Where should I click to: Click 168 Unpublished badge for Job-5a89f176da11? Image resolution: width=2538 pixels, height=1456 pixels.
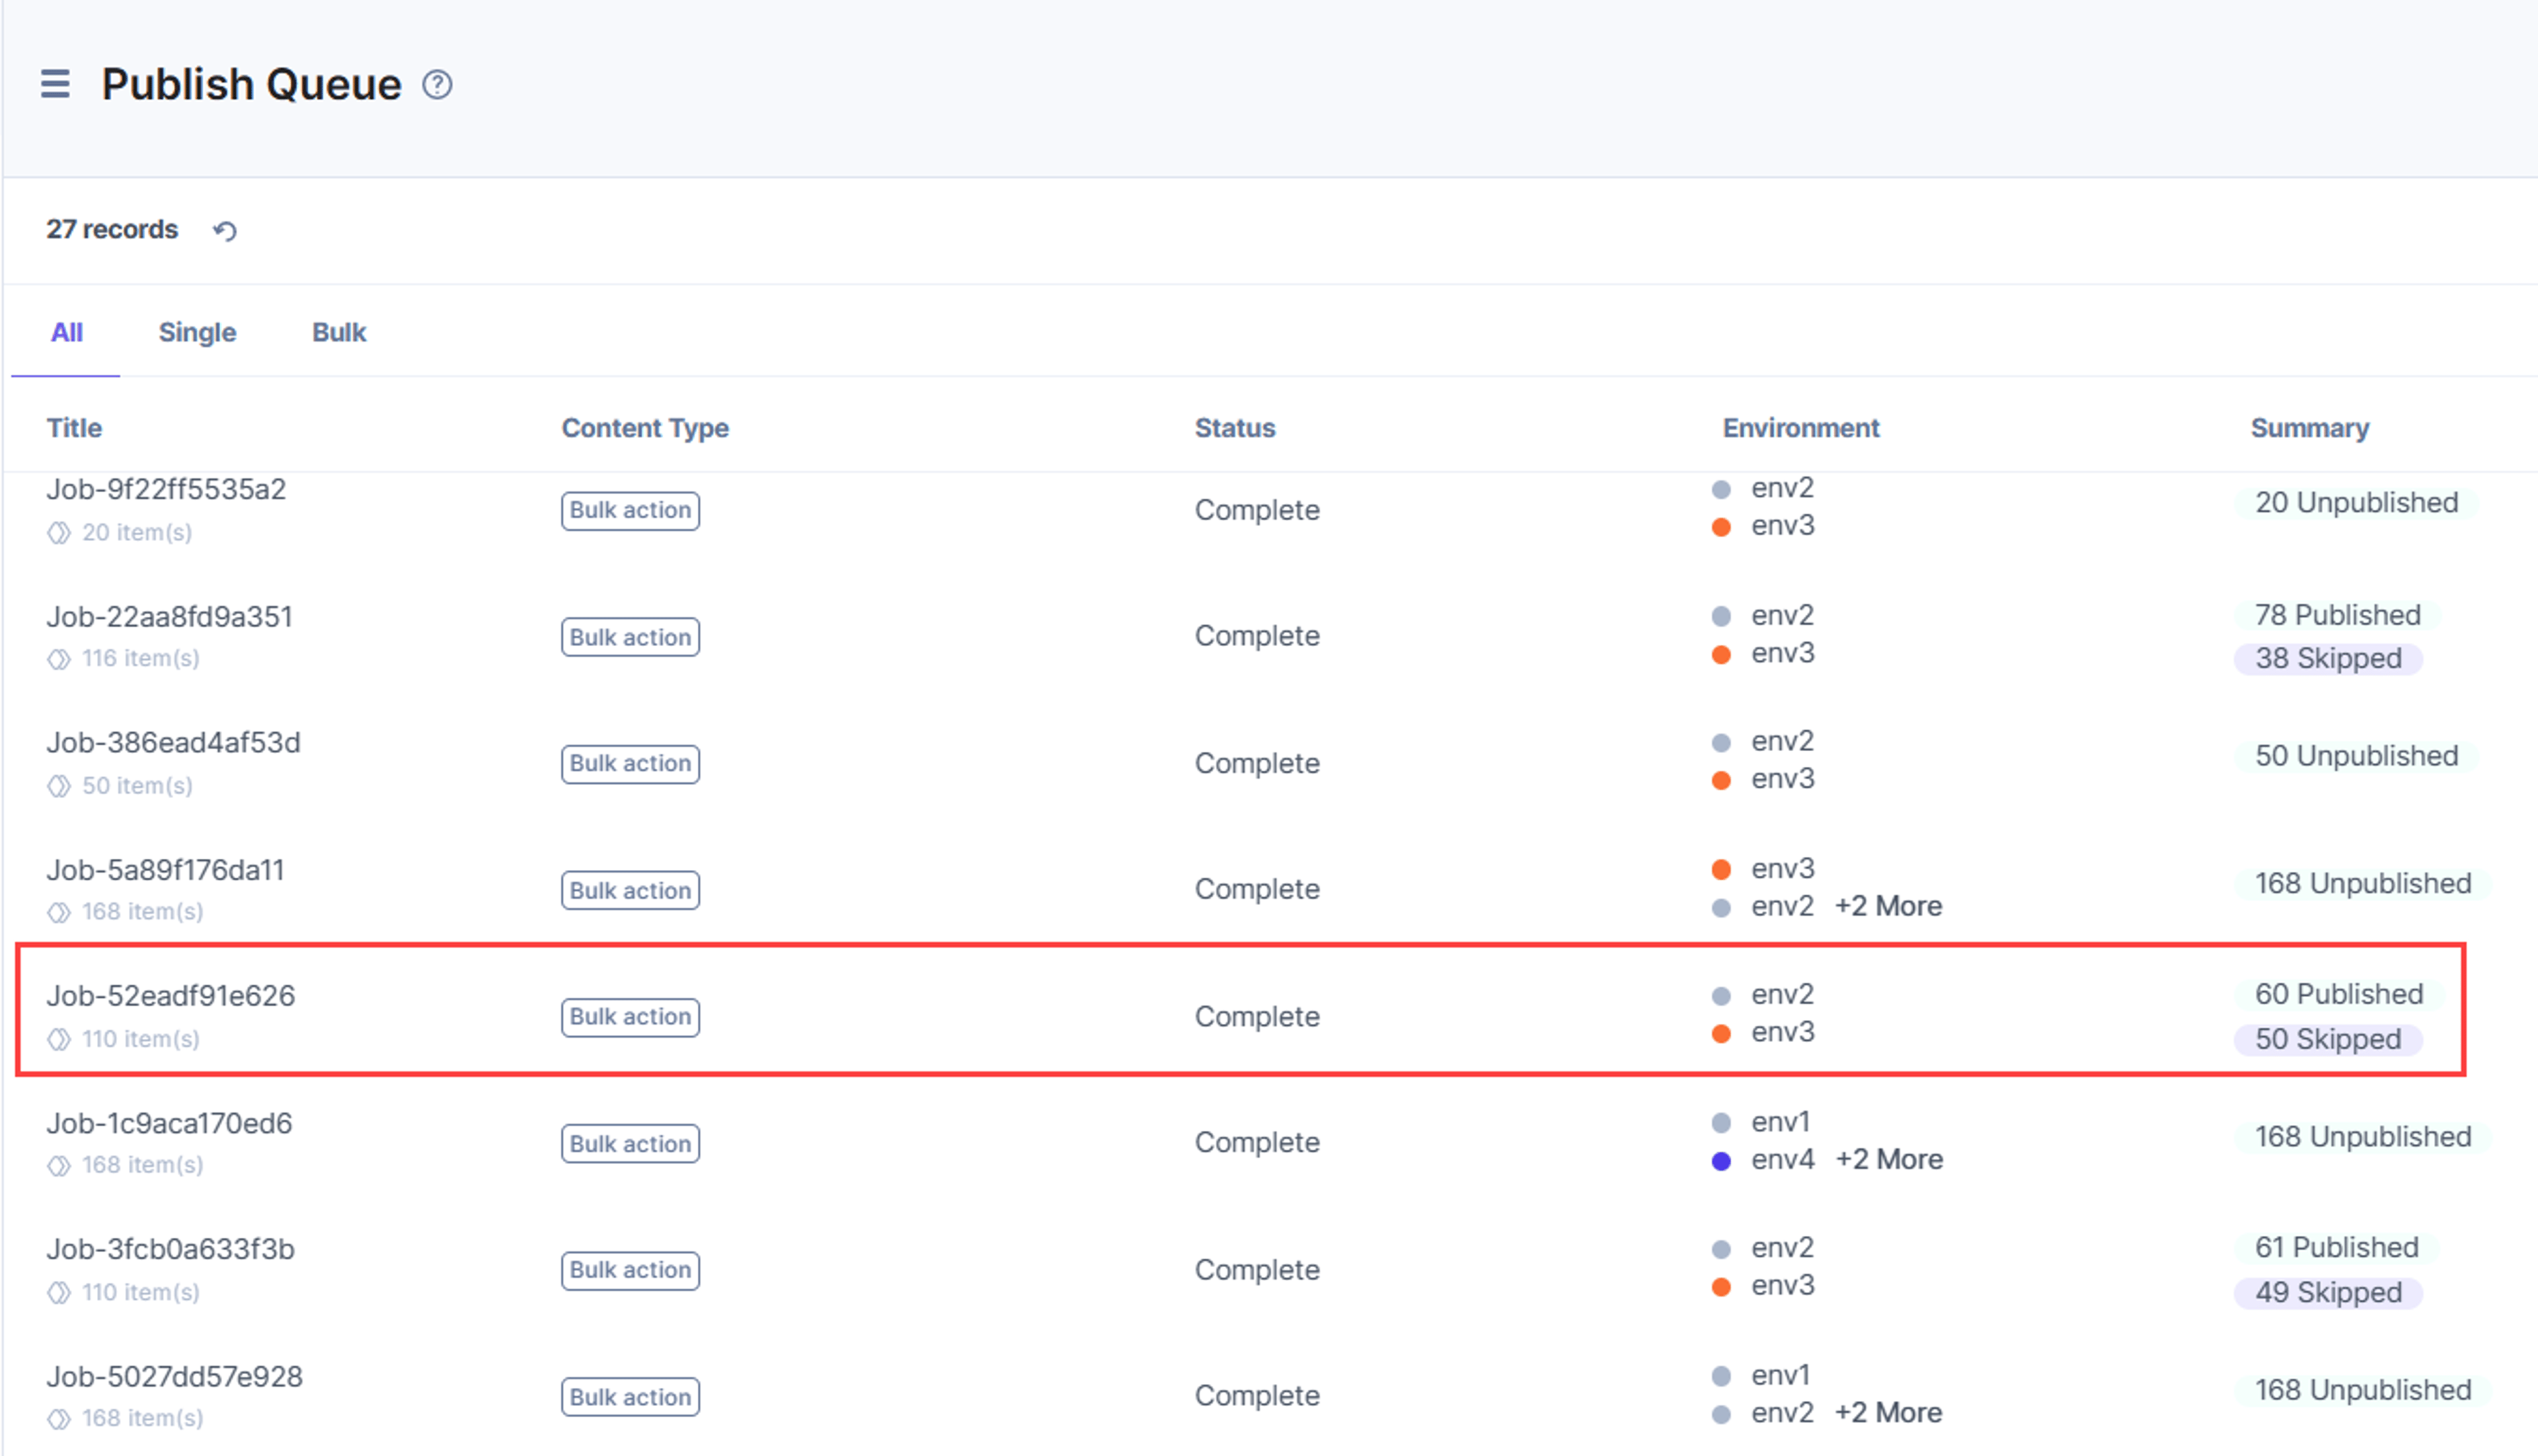(2362, 884)
